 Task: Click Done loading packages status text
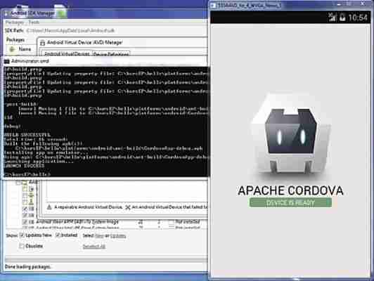tap(27, 267)
